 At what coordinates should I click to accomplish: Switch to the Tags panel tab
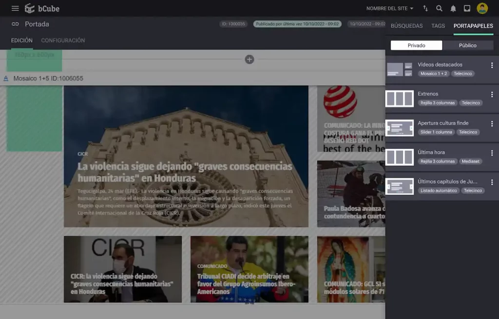coord(438,26)
